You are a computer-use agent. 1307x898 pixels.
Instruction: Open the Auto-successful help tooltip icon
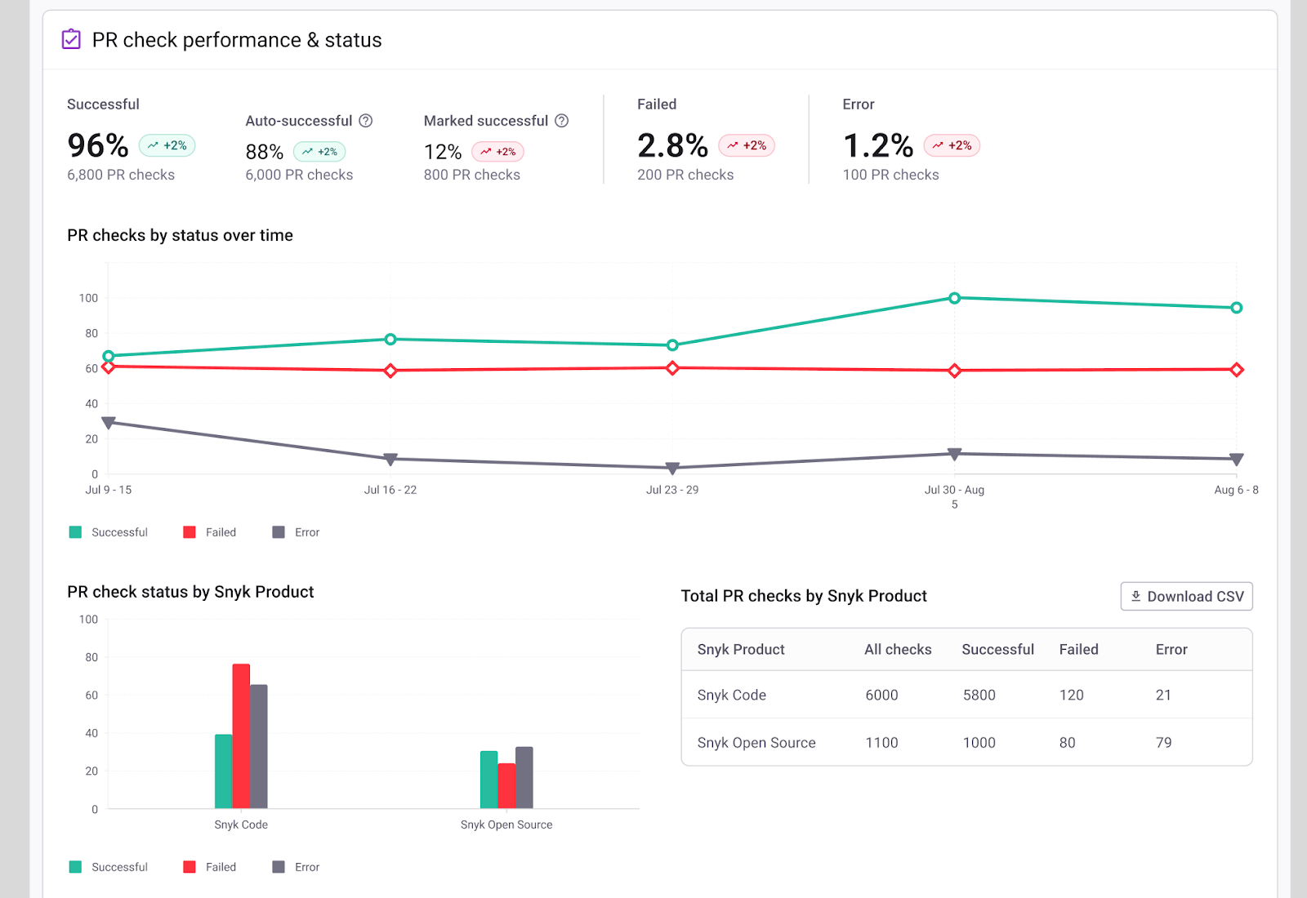point(366,121)
